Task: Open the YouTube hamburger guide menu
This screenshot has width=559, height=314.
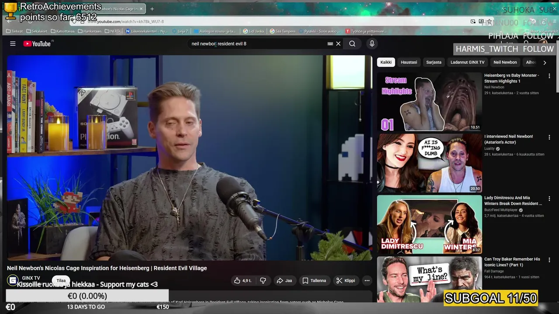Action: pos(13,44)
